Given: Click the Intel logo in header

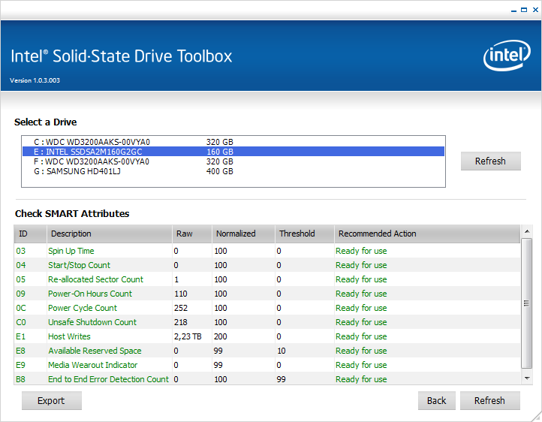Looking at the screenshot, I should (507, 56).
